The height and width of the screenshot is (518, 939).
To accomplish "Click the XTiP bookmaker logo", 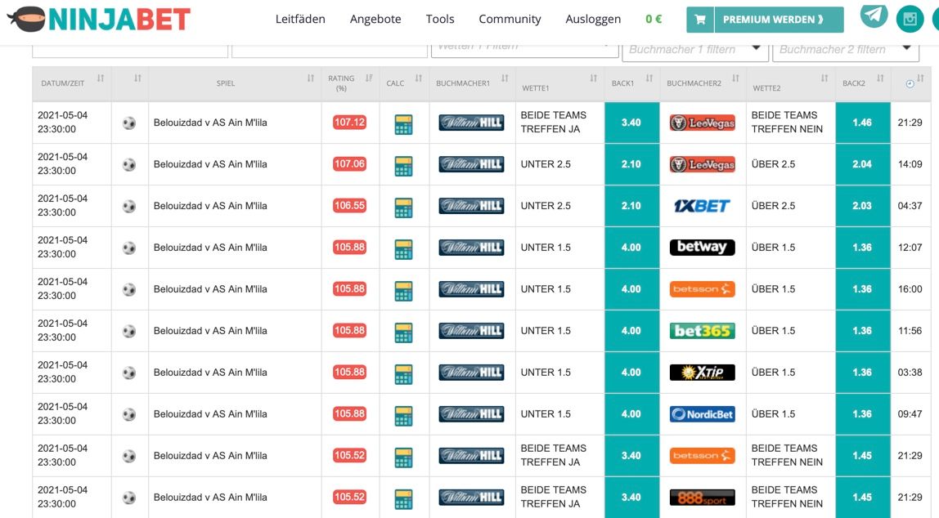I will point(703,372).
